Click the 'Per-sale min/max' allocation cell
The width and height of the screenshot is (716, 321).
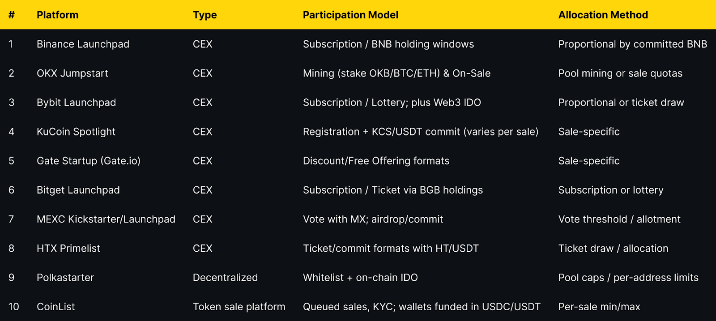click(x=599, y=307)
